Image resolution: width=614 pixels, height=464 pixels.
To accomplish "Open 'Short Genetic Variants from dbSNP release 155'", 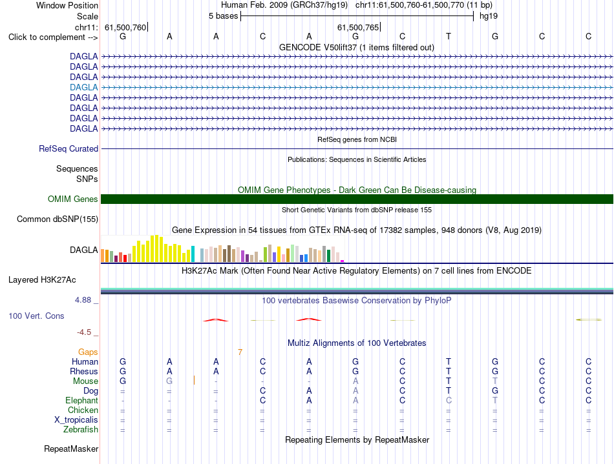I will coord(357,210).
